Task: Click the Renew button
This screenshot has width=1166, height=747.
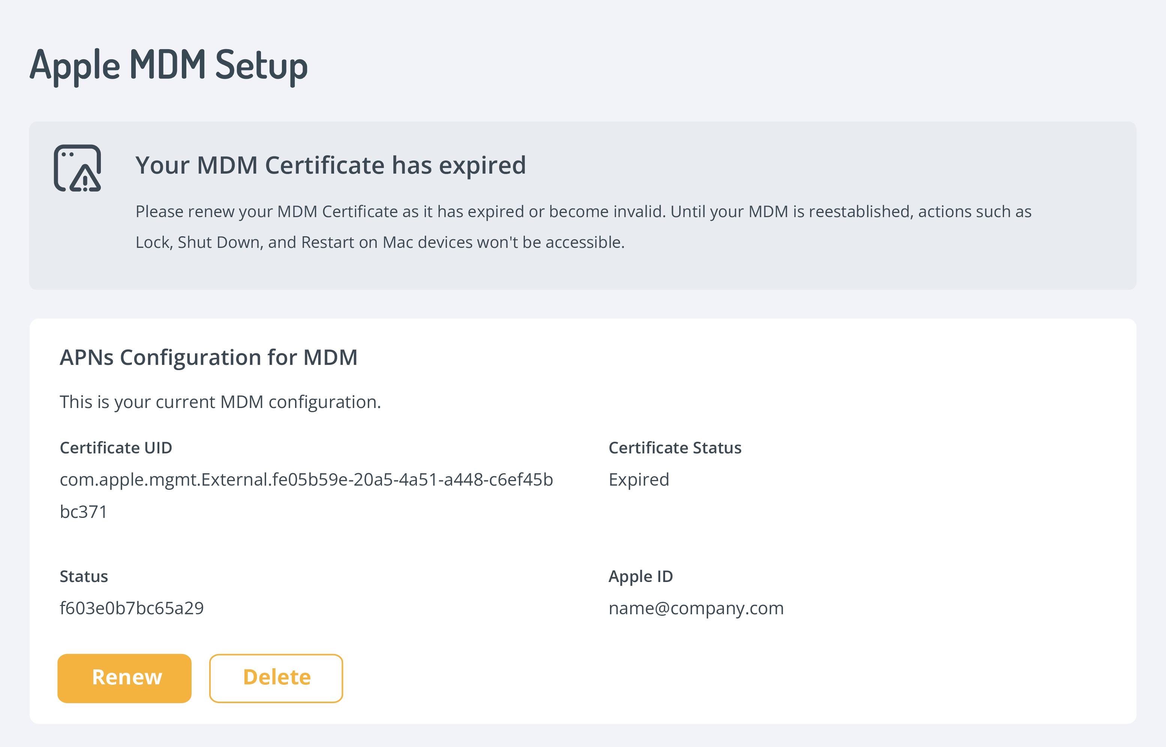Action: coord(124,678)
